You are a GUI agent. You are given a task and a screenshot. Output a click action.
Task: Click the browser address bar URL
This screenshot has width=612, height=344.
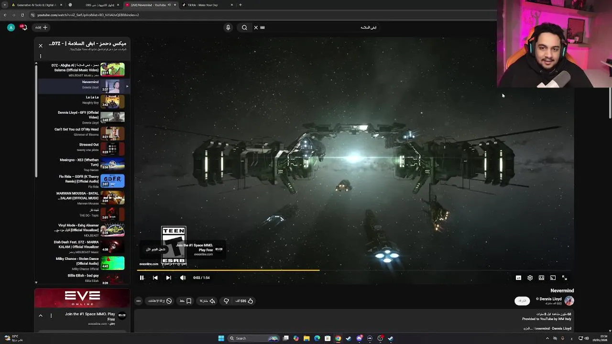pyautogui.click(x=88, y=15)
